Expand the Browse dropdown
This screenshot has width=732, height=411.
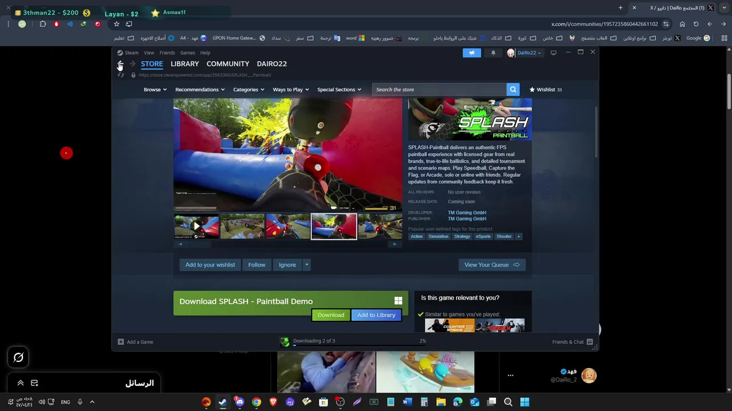pos(155,90)
